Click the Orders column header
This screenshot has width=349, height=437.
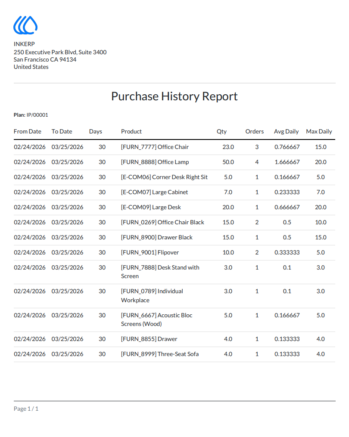pyautogui.click(x=255, y=132)
